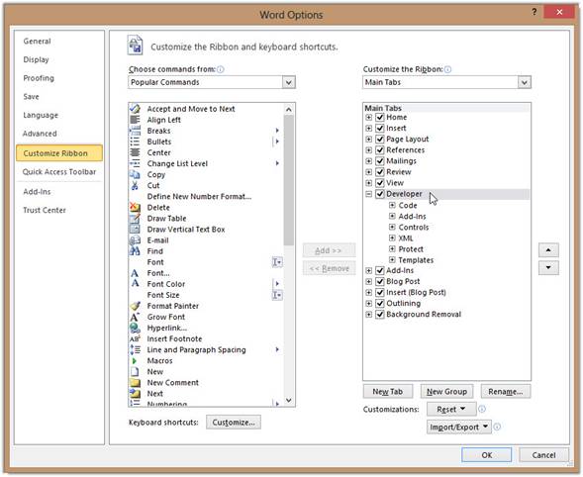Click the Delete command icon
Screen dimensions: 583x477
[x=135, y=207]
